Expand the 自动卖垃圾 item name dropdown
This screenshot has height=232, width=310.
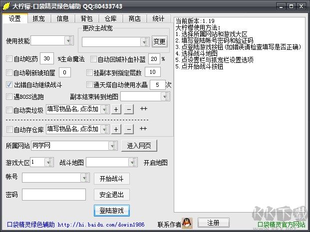pos(105,109)
